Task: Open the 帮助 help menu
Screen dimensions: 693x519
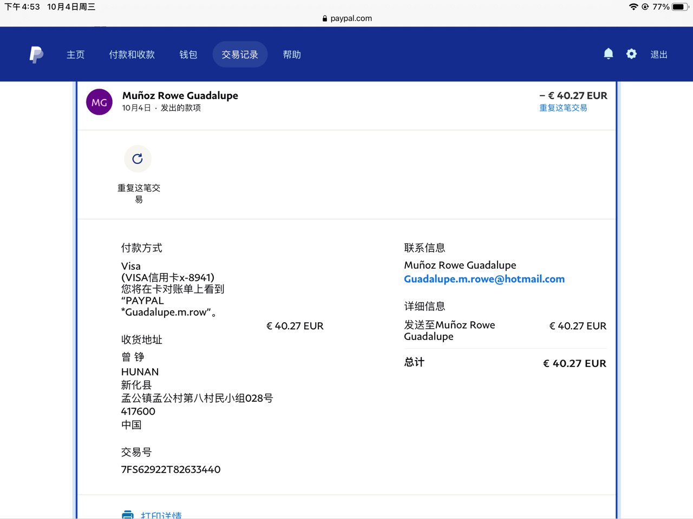Action: (292, 55)
